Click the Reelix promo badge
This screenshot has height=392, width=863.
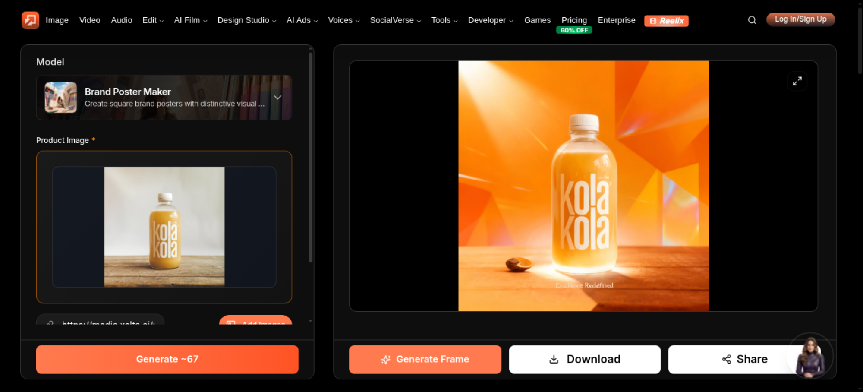click(x=666, y=21)
